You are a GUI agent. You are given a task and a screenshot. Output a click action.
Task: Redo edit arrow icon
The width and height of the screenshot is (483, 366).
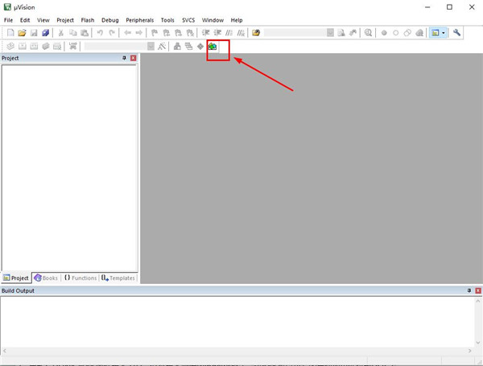(x=112, y=33)
